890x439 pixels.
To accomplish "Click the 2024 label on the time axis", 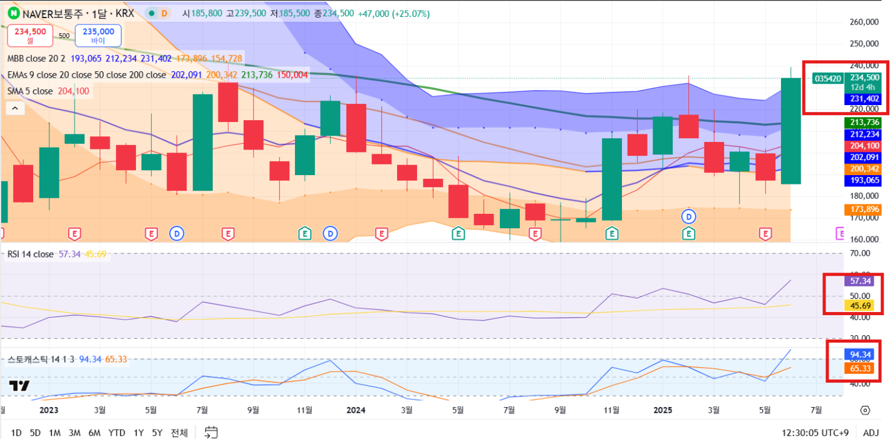I will [x=356, y=410].
